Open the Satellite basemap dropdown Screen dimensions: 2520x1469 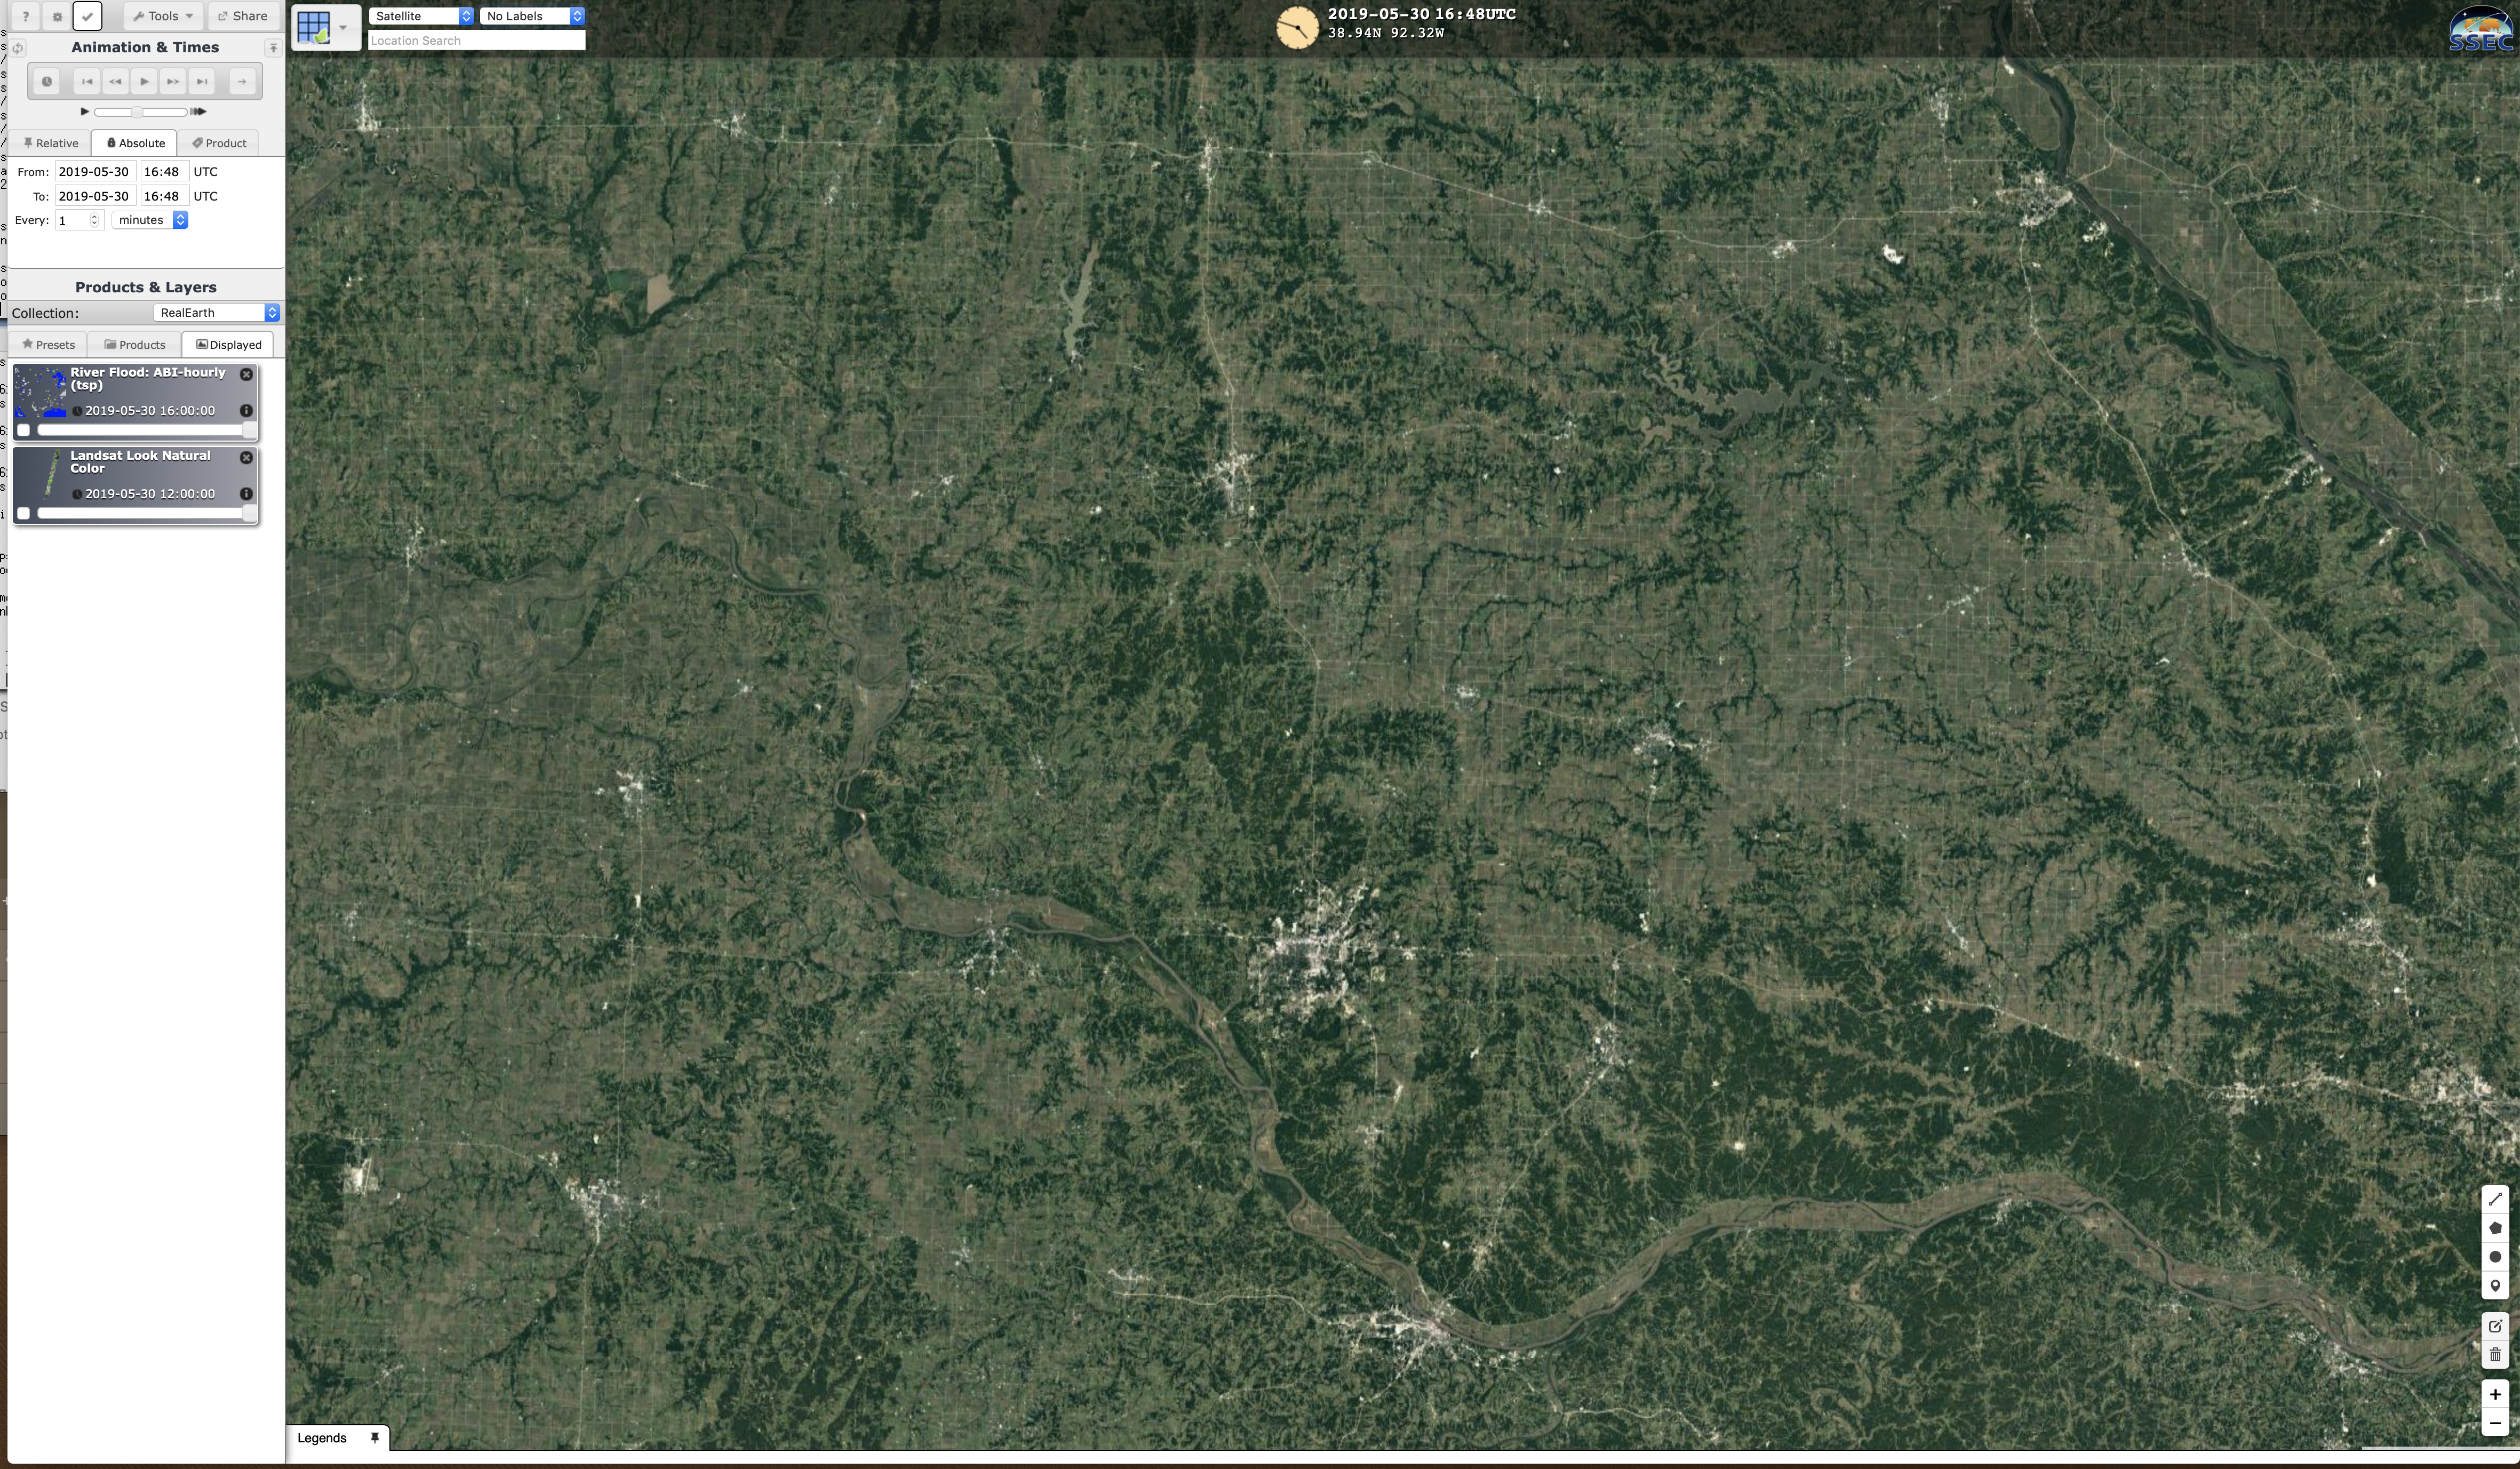(421, 16)
